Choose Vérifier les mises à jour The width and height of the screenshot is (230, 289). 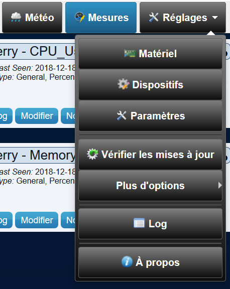point(150,154)
